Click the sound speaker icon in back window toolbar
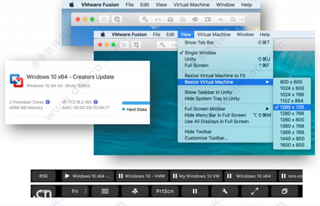The height and width of the screenshot is (206, 320). coord(195,19)
